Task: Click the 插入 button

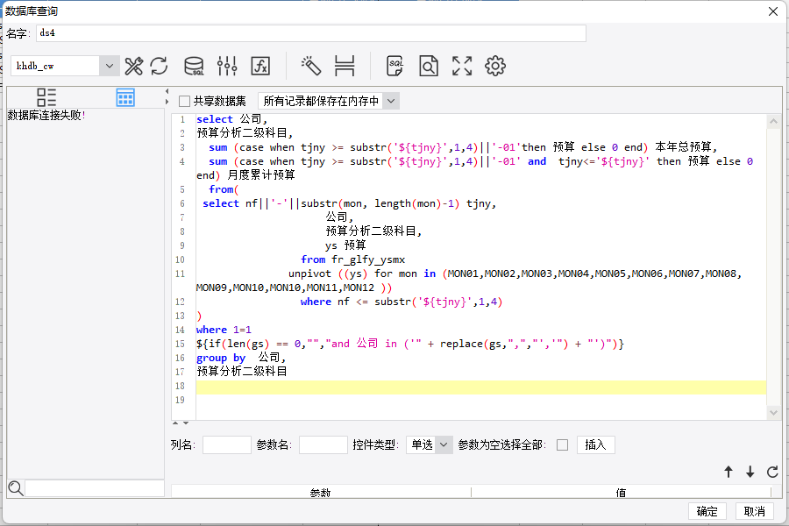Action: 596,445
